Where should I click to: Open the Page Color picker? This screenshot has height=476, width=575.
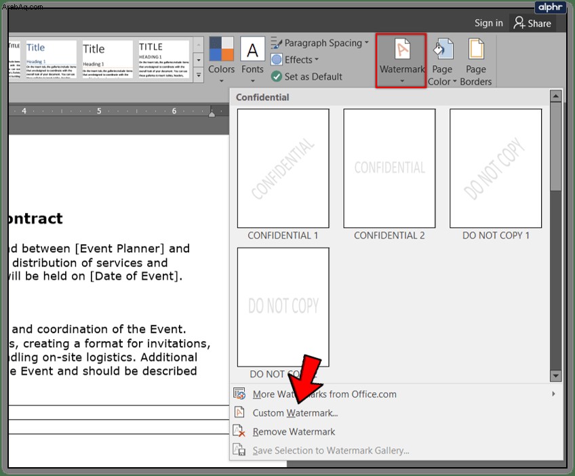443,62
